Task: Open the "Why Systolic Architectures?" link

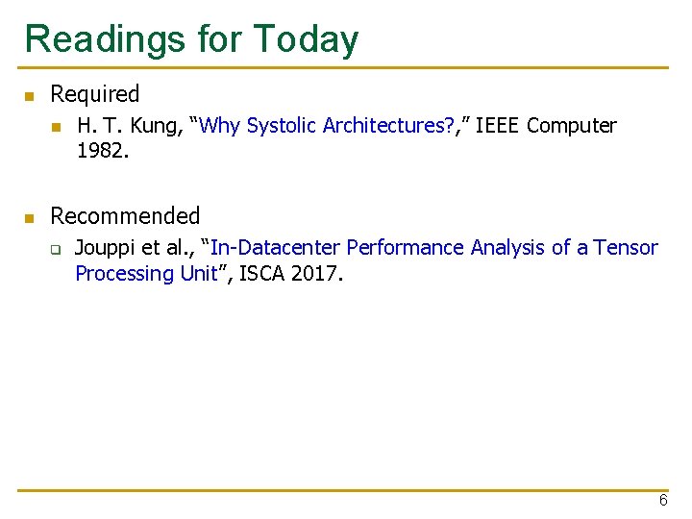Action: click(x=326, y=126)
